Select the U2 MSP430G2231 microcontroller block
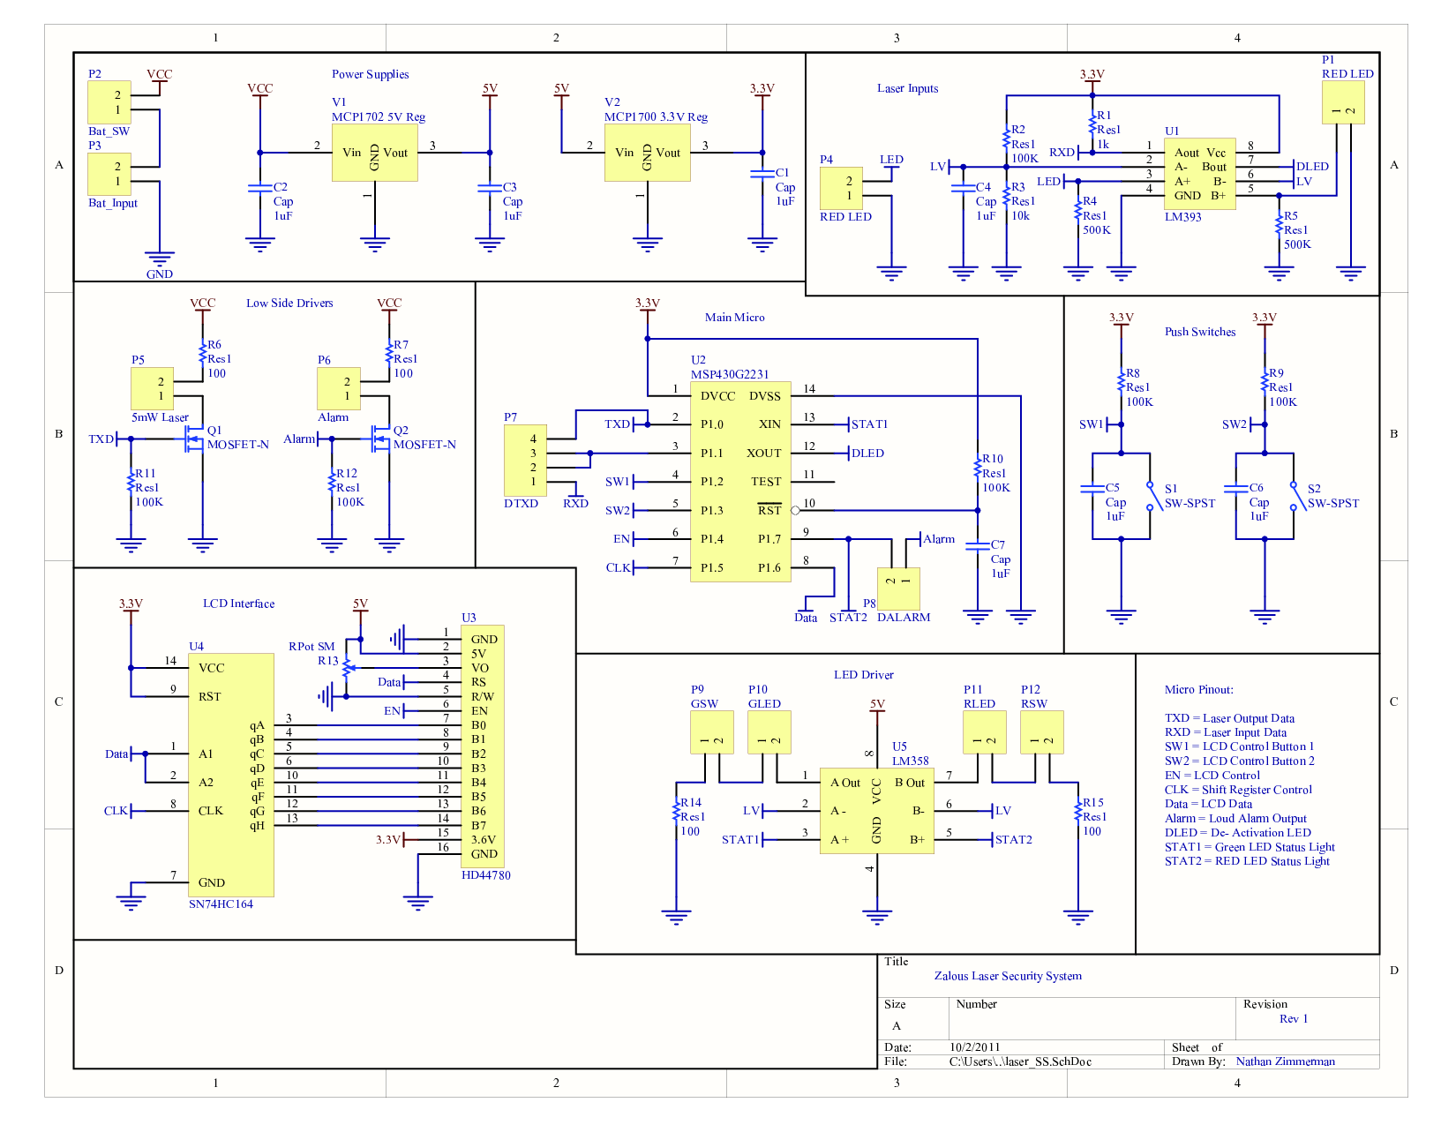The image size is (1456, 1125). pyautogui.click(x=740, y=482)
